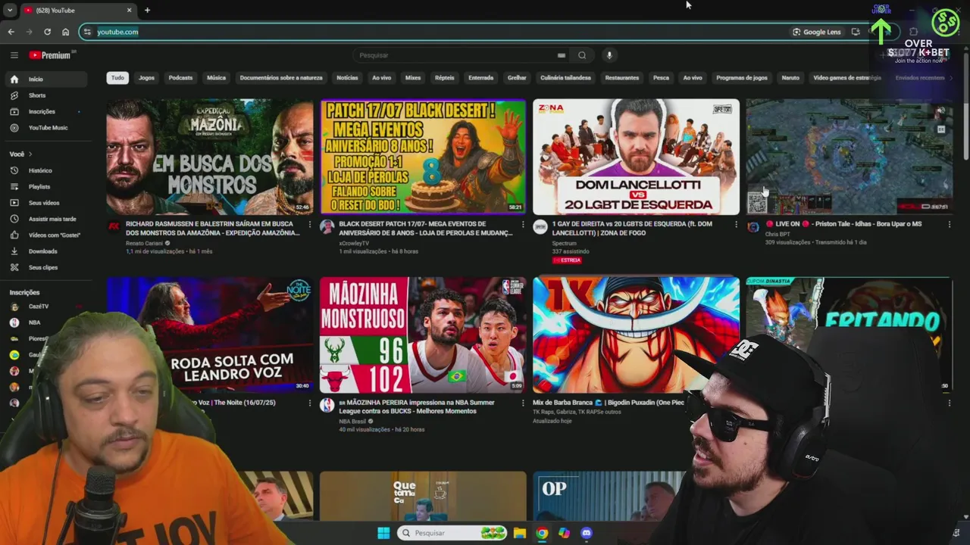Click the search magnifier button
The width and height of the screenshot is (970, 545).
(582, 55)
